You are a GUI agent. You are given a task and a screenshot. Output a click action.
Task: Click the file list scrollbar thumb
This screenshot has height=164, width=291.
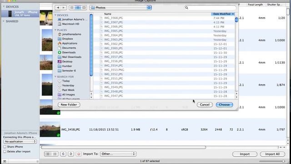coord(236,20)
